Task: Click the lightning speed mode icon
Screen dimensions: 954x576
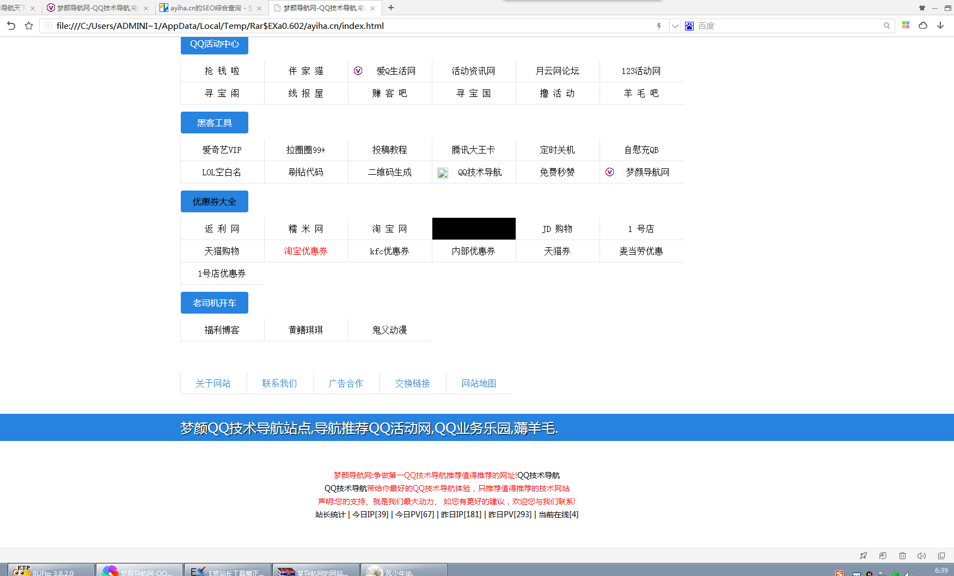Action: click(659, 26)
